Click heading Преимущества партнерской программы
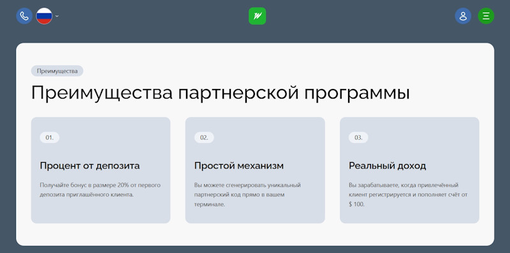Image resolution: width=510 pixels, height=253 pixels. coord(221,93)
